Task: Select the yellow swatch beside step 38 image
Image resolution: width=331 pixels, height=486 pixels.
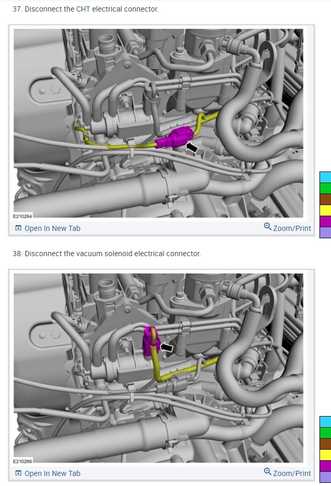Action: click(x=325, y=455)
